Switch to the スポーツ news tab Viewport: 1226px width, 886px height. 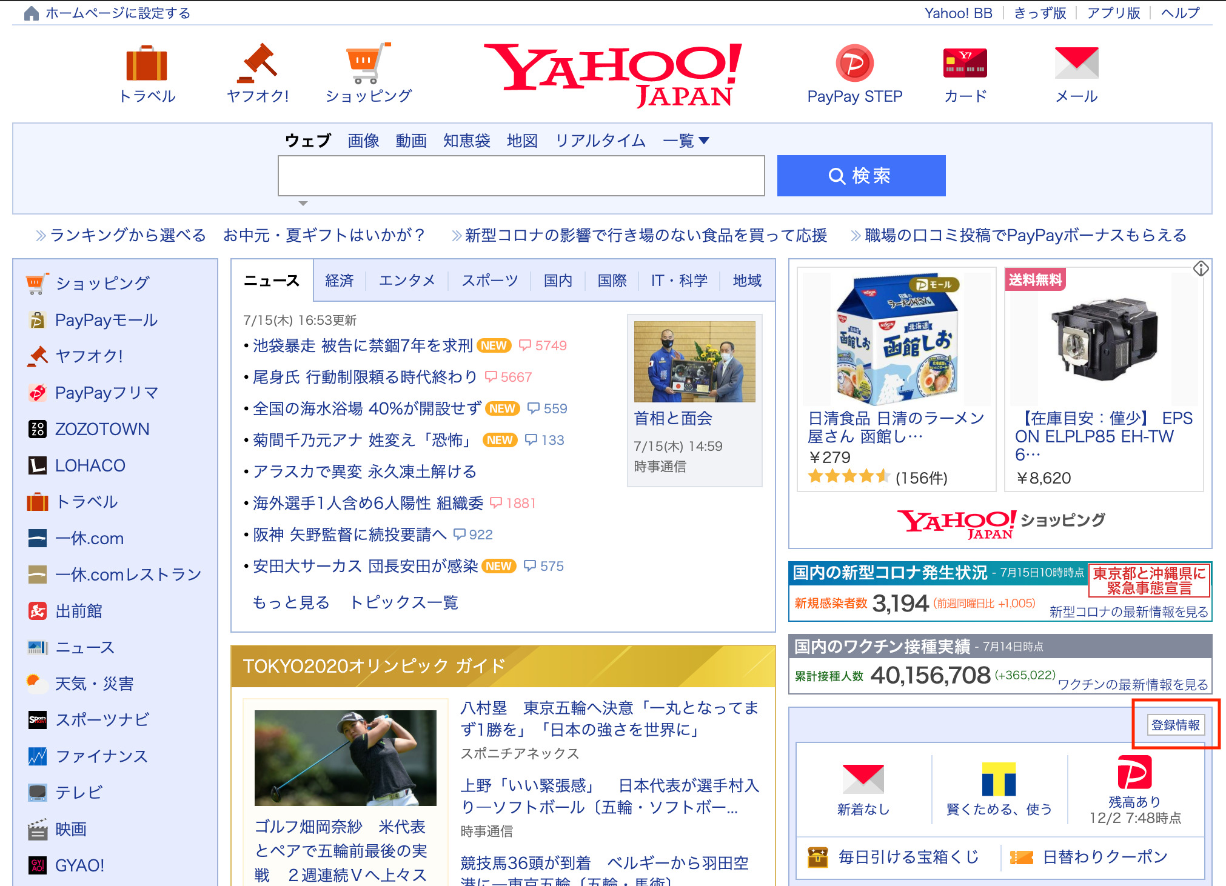490,281
